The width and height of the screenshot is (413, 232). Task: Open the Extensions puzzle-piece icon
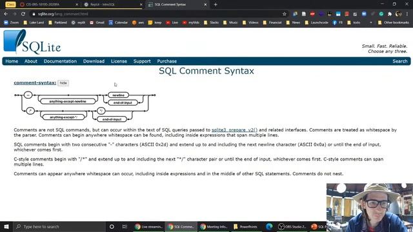[x=390, y=14]
